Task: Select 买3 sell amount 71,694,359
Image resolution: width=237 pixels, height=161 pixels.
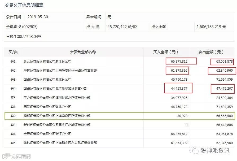Action: tap(225, 79)
